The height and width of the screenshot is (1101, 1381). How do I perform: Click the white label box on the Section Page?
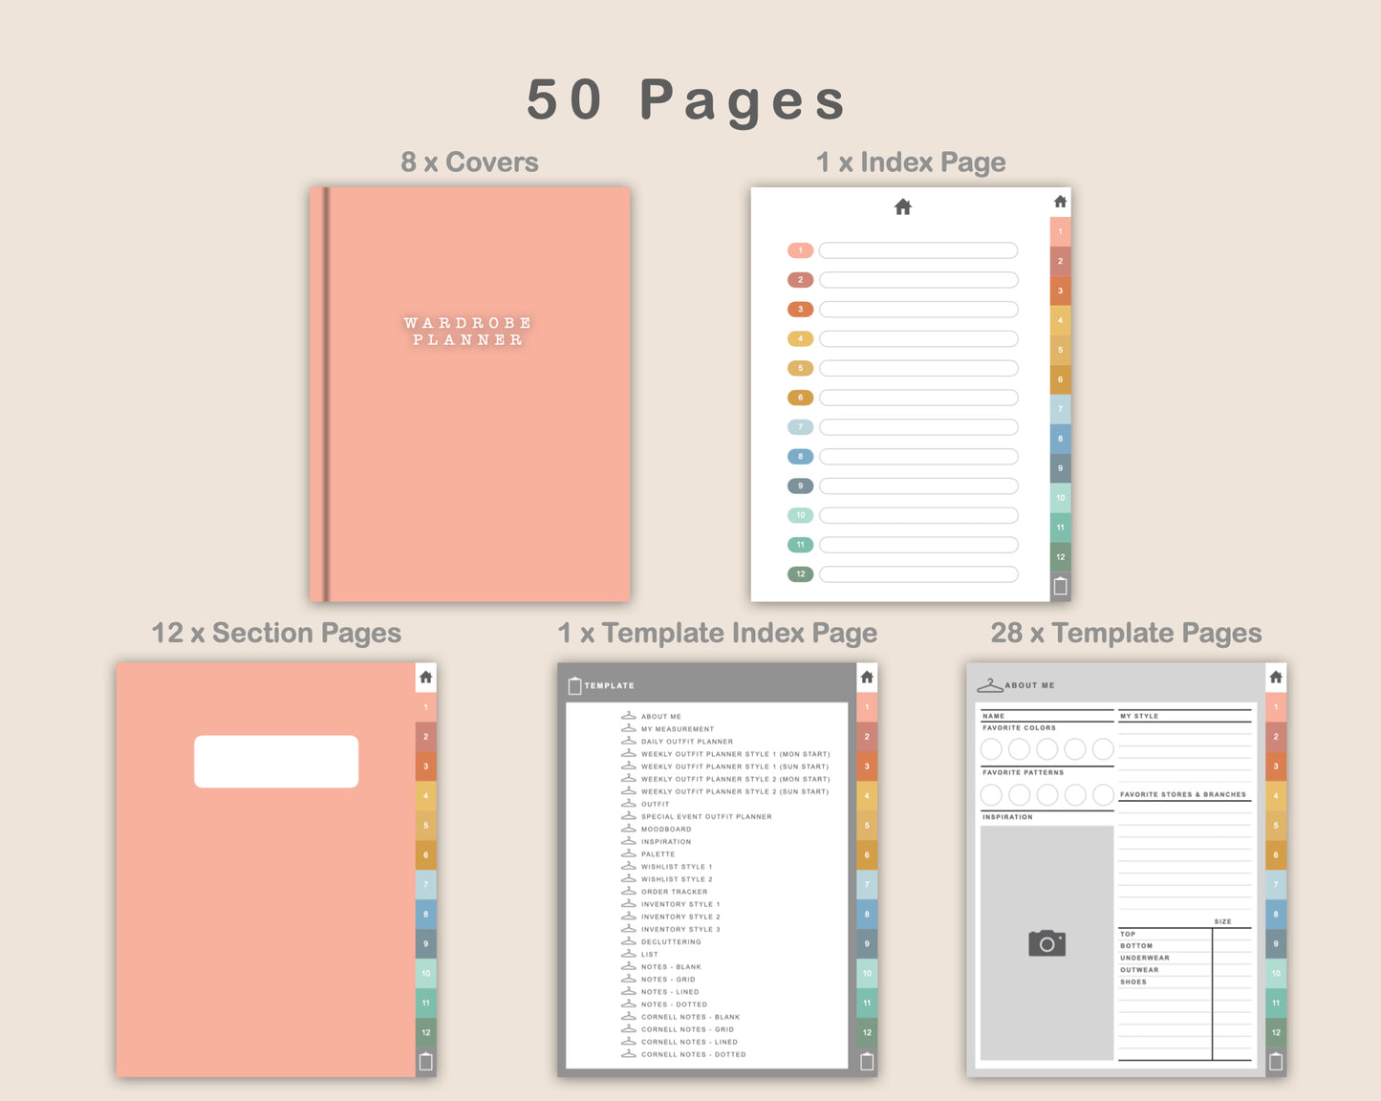click(x=276, y=762)
